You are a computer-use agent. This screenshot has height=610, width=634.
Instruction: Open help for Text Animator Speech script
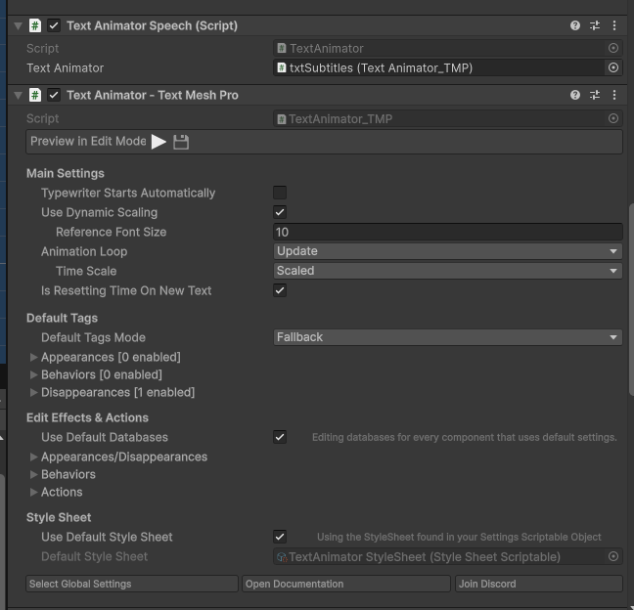pyautogui.click(x=575, y=25)
